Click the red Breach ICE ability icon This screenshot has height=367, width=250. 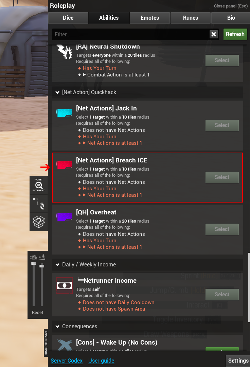pos(64,165)
